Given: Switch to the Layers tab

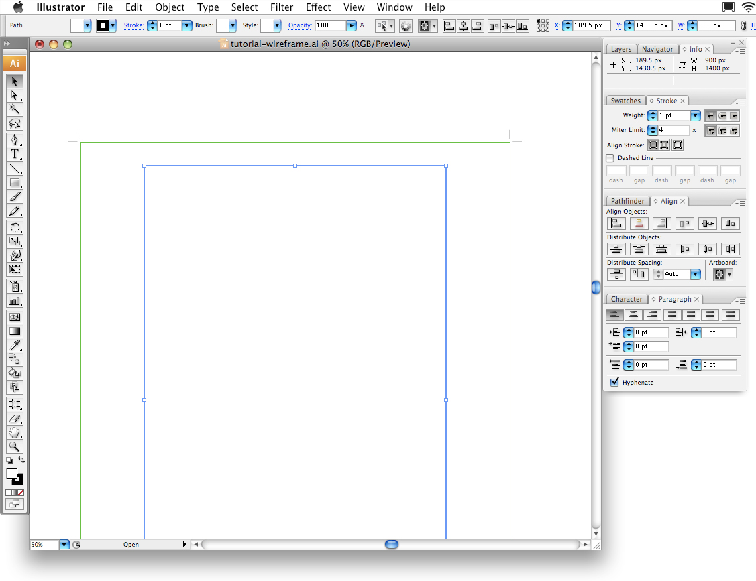Looking at the screenshot, I should [621, 49].
